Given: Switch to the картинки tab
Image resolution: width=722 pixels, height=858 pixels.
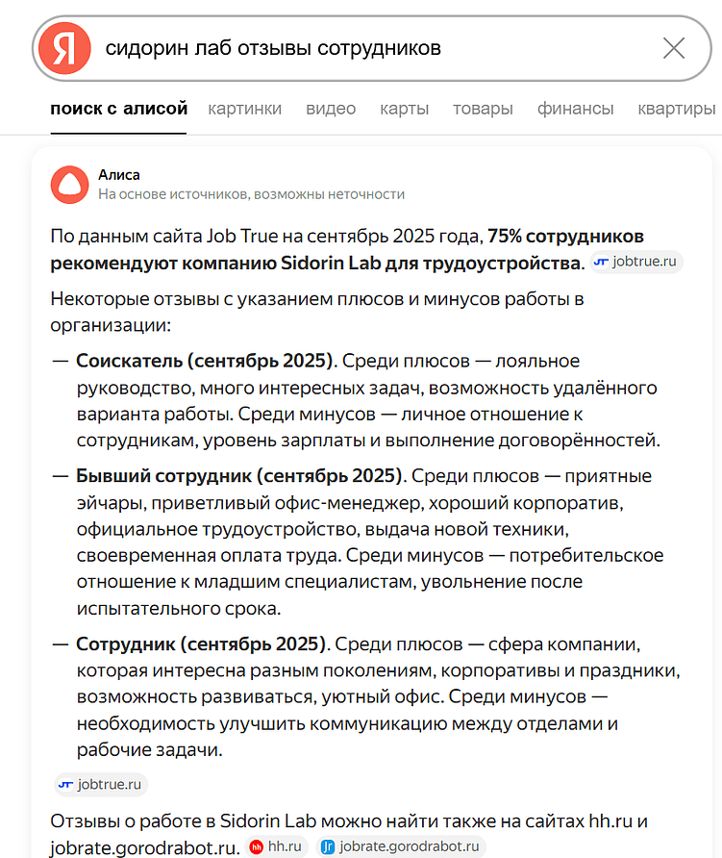Looking at the screenshot, I should pos(244,109).
